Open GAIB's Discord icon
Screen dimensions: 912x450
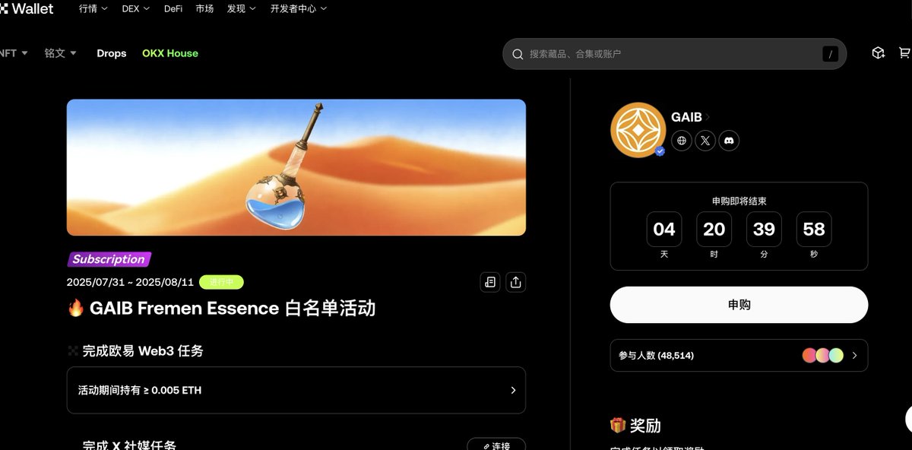pos(729,141)
